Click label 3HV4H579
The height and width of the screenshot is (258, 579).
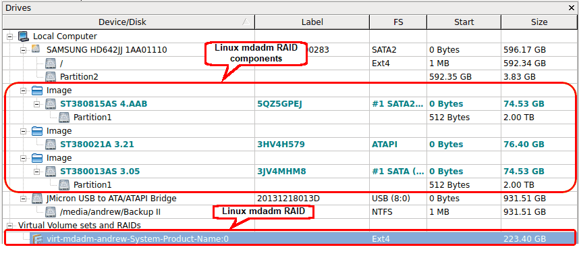click(x=281, y=144)
